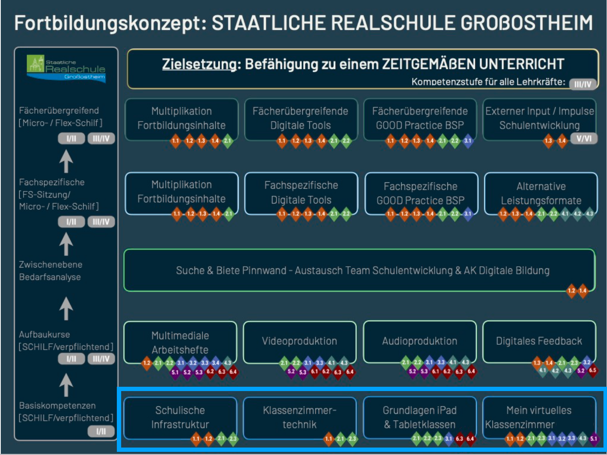Click blue 3.1 diamond under Fächerübergreifende GOOD Practice
Image resolution: width=607 pixels, height=455 pixels.
click(x=467, y=140)
